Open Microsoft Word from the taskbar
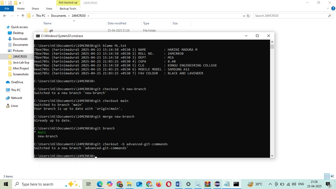Viewport: 336px width, 189px height. (x=178, y=184)
